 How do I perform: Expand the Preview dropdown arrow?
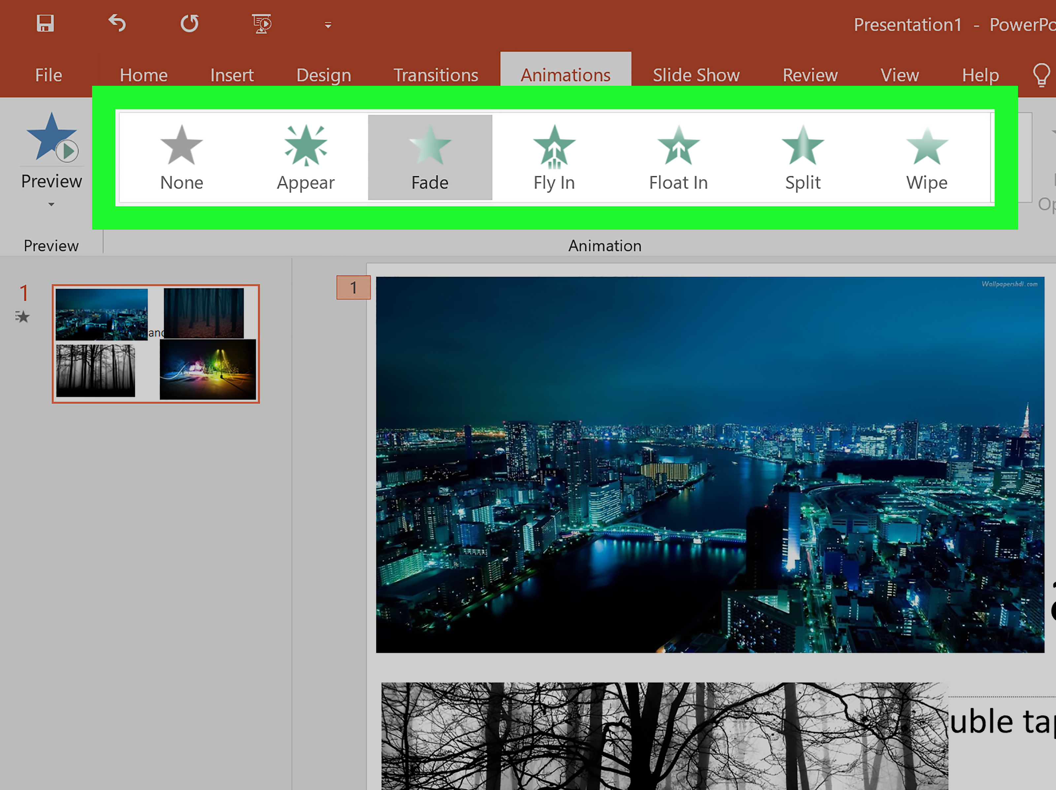51,204
